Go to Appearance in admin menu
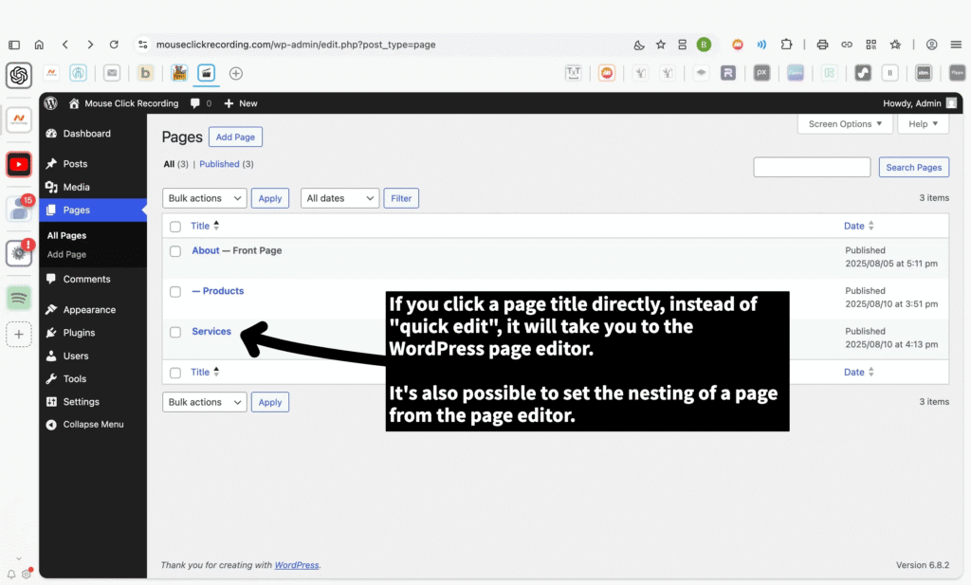971x585 pixels. pos(89,310)
